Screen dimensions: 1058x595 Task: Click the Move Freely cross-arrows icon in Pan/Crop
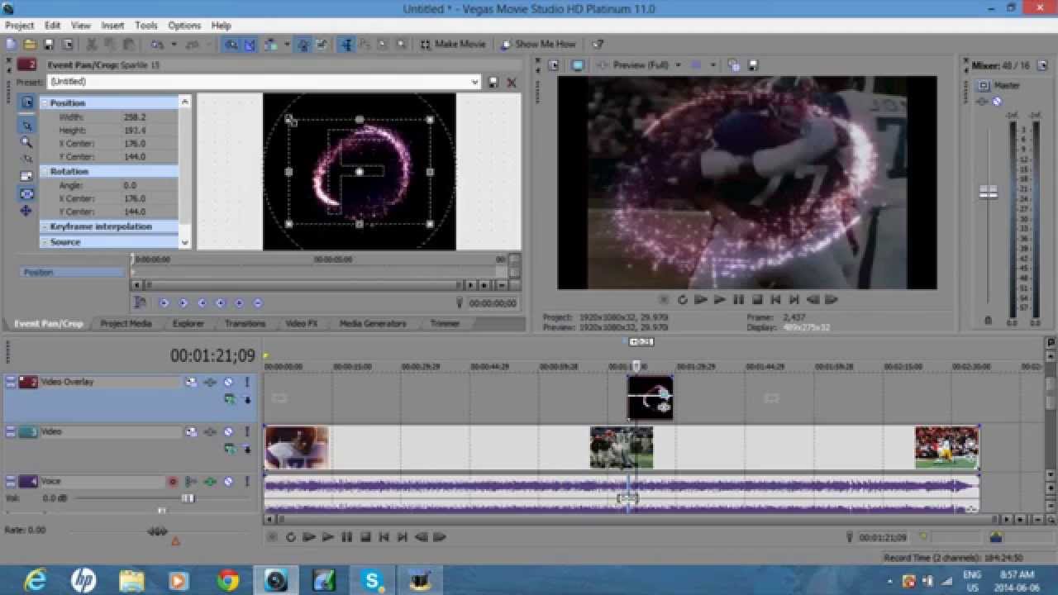(x=26, y=211)
